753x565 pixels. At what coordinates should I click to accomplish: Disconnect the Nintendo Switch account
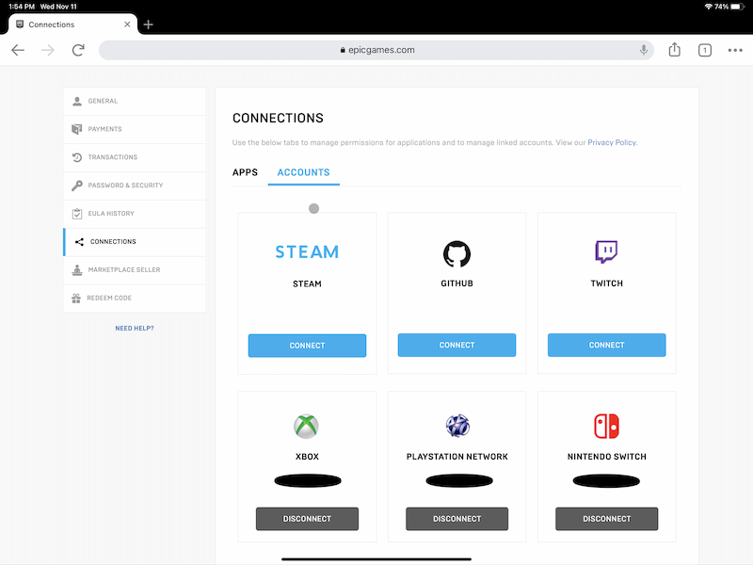click(x=606, y=519)
